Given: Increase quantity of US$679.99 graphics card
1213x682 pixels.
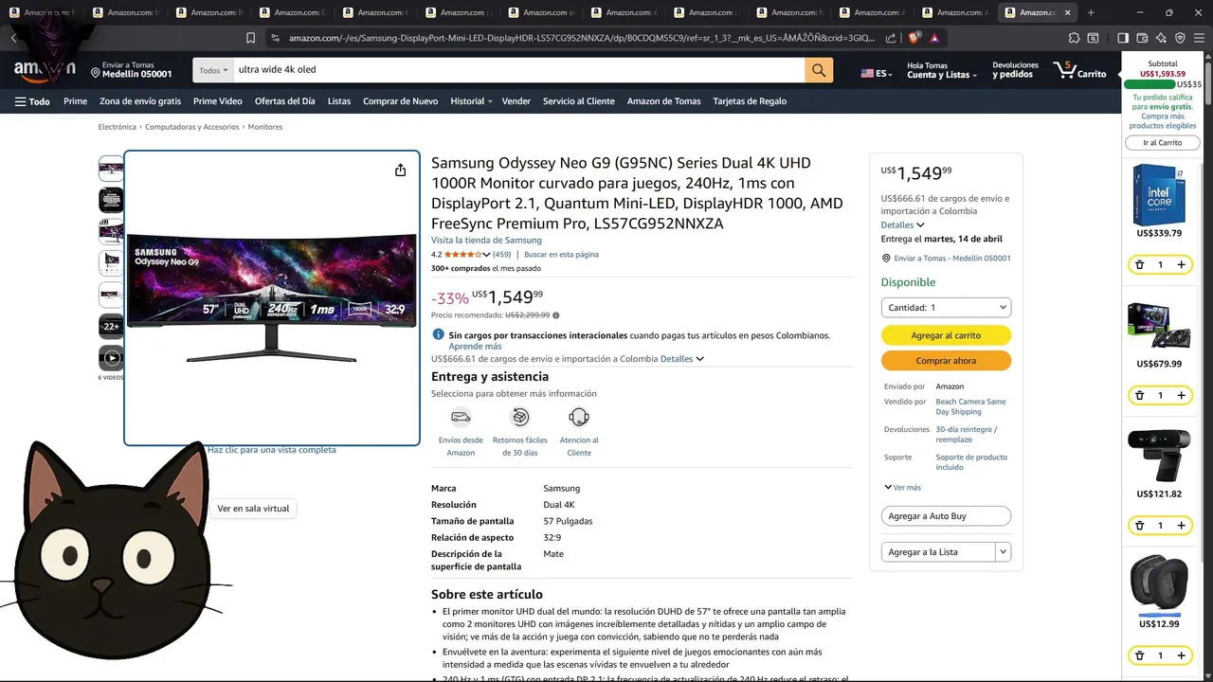Looking at the screenshot, I should (x=1181, y=395).
